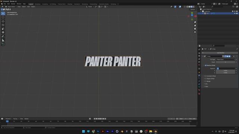Screen dimensions: 239x134
Task: Select the Rotate tool
Action: pos(3,25)
